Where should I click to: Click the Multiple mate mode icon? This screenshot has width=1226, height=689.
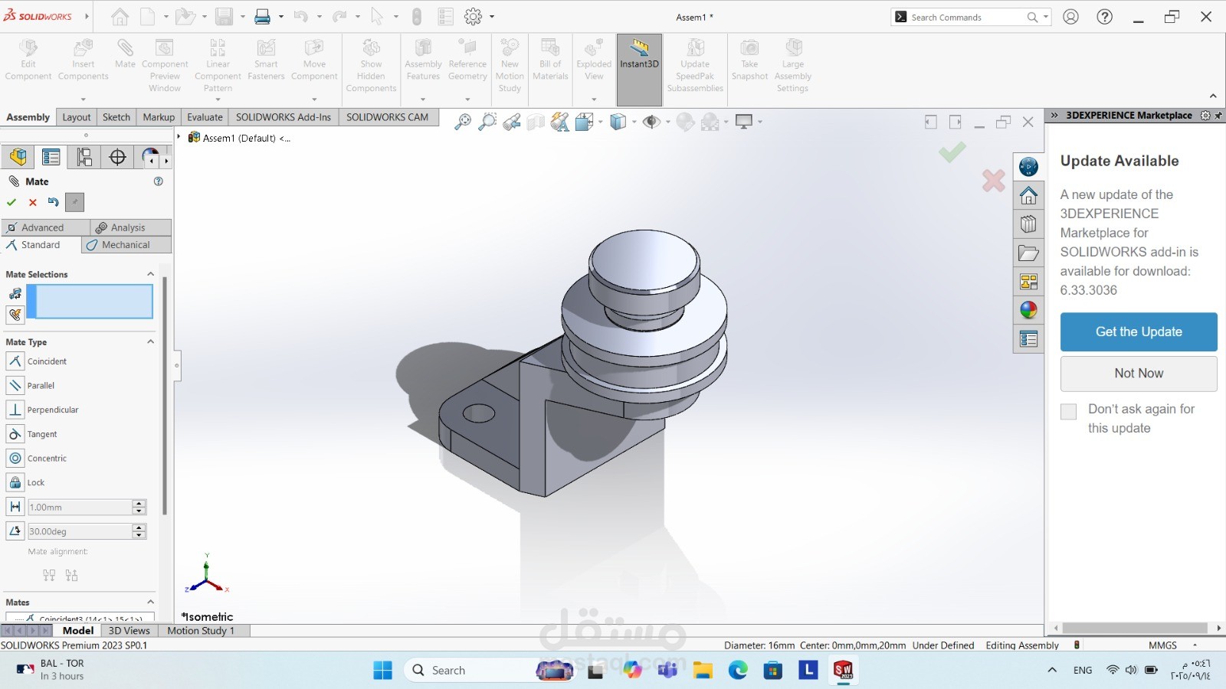[15, 314]
